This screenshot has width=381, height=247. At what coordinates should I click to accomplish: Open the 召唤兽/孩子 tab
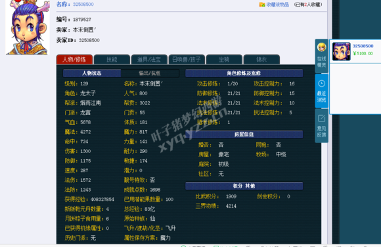[x=187, y=60]
